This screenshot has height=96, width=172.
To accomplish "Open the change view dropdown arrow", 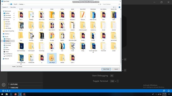I will (116, 7).
